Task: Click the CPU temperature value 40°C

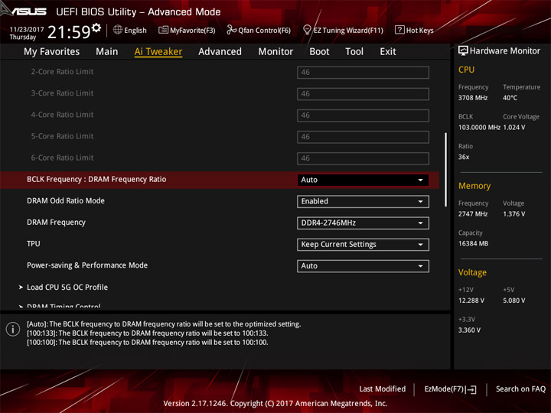Action: (510, 98)
